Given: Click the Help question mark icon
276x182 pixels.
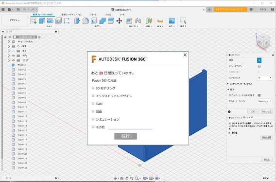Looking at the screenshot, I should (x=272, y=10).
